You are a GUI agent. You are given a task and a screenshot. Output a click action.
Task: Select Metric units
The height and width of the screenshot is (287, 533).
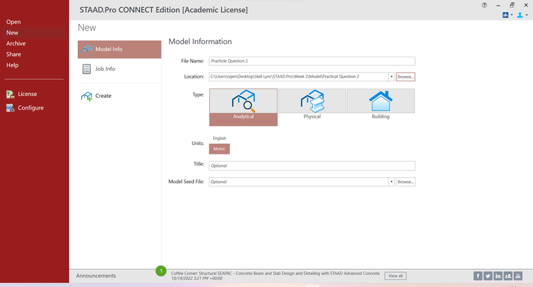click(219, 148)
